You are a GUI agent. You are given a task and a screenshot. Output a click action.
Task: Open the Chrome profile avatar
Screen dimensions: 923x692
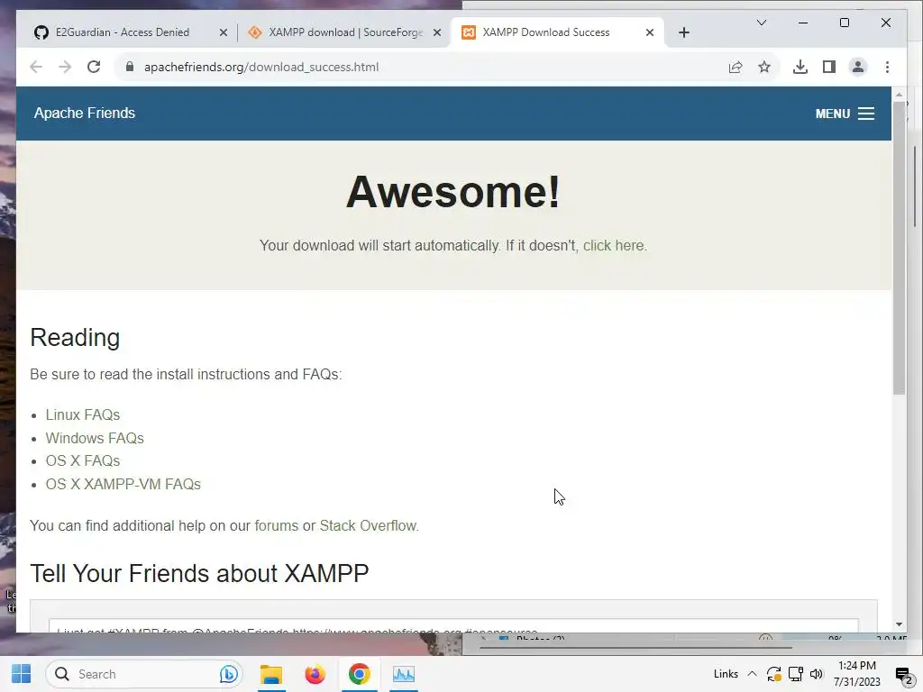(858, 67)
